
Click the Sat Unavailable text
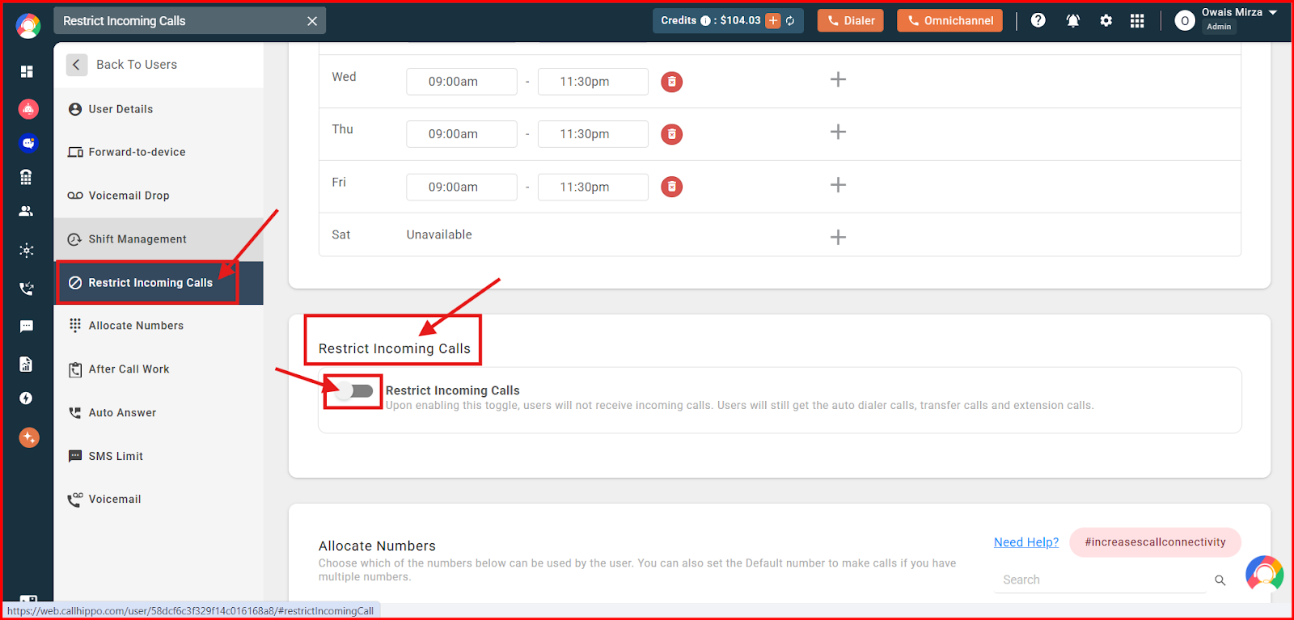pos(439,234)
